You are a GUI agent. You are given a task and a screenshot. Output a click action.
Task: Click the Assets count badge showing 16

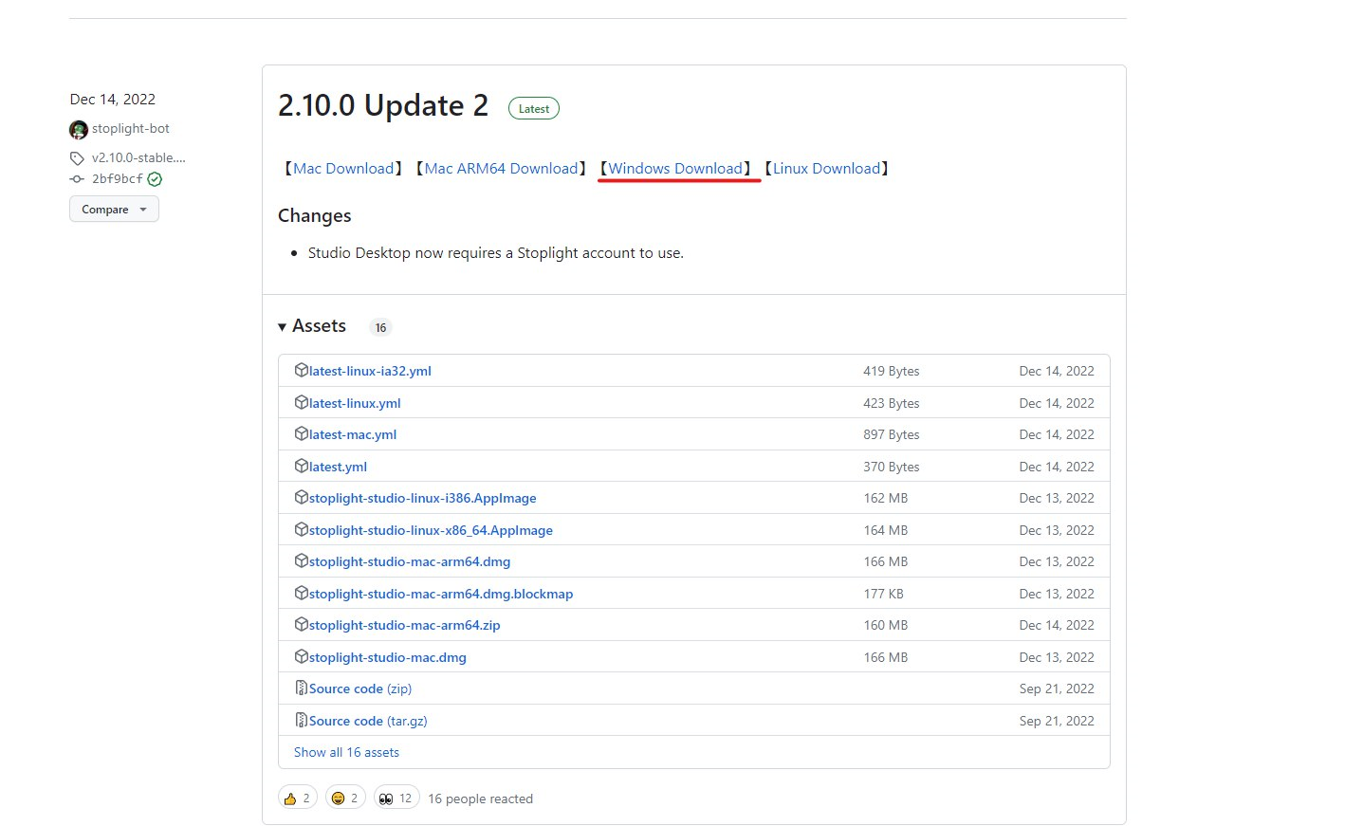[380, 327]
